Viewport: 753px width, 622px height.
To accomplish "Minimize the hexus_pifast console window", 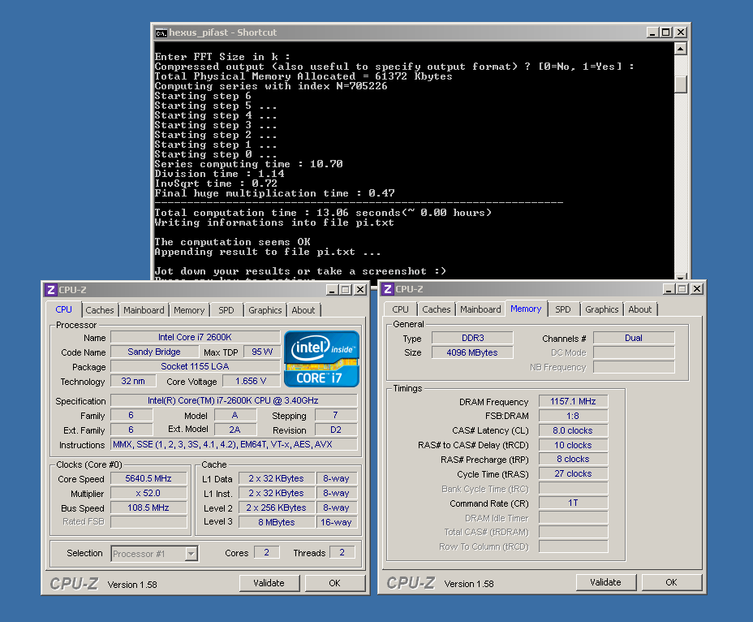I will (652, 32).
